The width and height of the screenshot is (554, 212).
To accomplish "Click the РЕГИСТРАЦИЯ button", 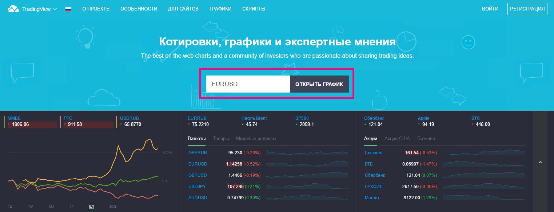I will (x=527, y=9).
